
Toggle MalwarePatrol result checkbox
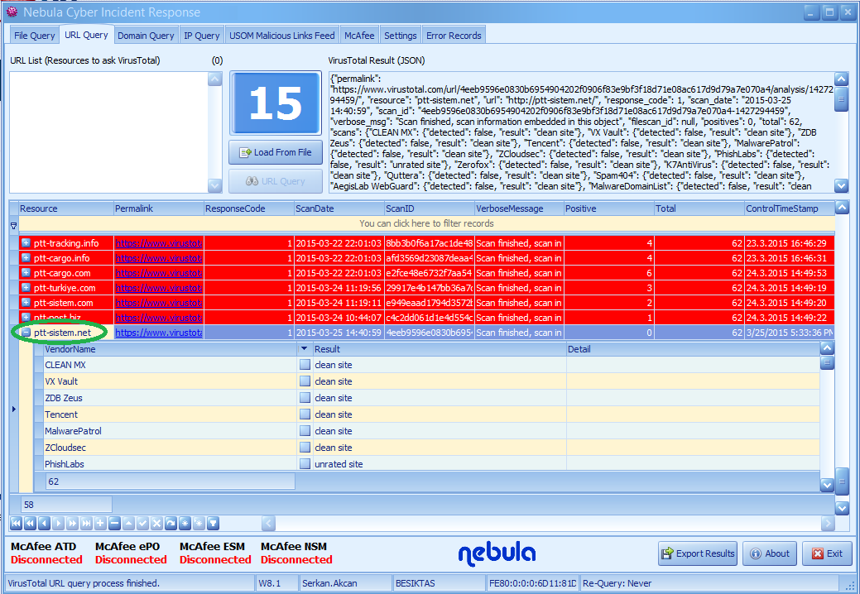tap(305, 431)
